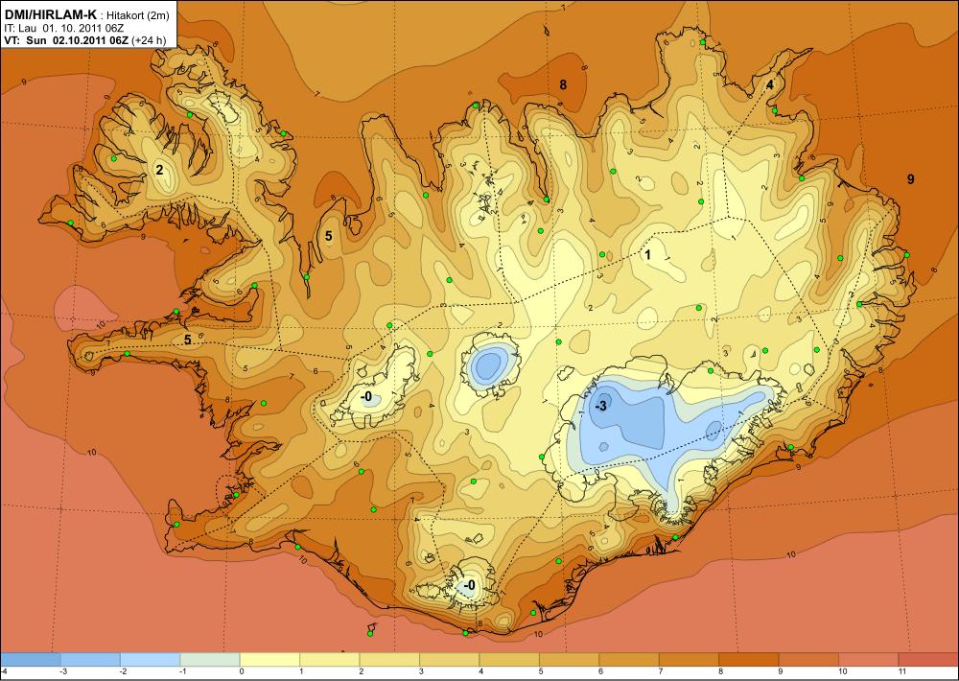Choose the legend color swatch between 4 and 5
The image size is (959, 681).
[x=509, y=659]
